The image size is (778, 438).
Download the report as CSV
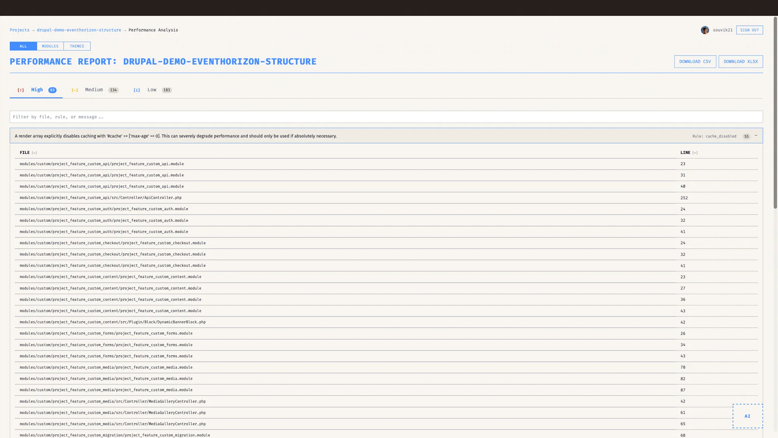click(x=695, y=62)
